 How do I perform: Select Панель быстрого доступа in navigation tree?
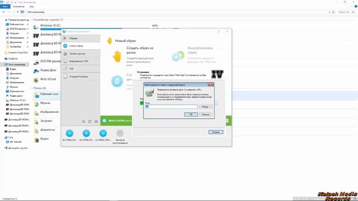tap(17, 20)
